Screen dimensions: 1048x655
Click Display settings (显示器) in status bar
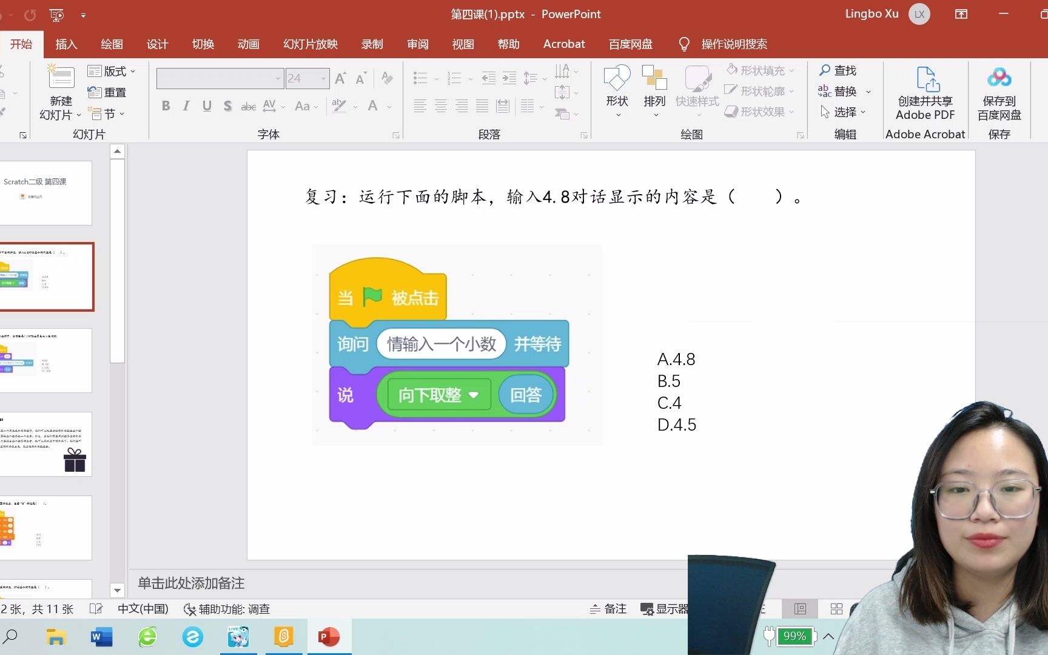coord(665,609)
